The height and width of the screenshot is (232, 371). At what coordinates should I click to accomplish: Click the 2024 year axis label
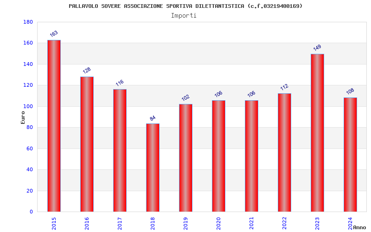pyautogui.click(x=350, y=224)
